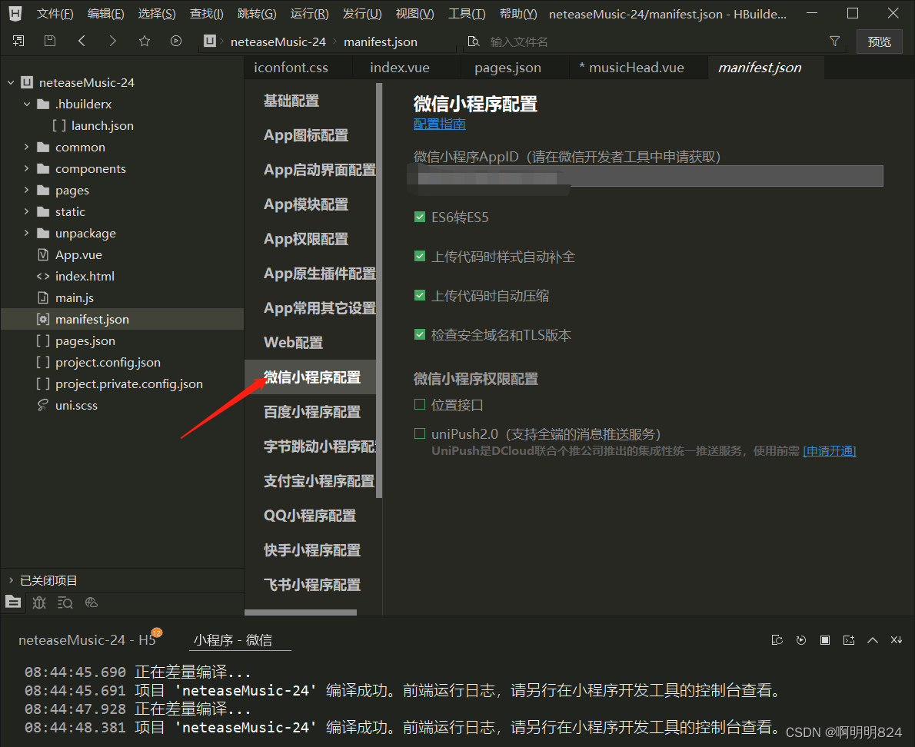Go forward with the right arrow icon
Viewport: 915px width, 747px height.
(x=112, y=41)
